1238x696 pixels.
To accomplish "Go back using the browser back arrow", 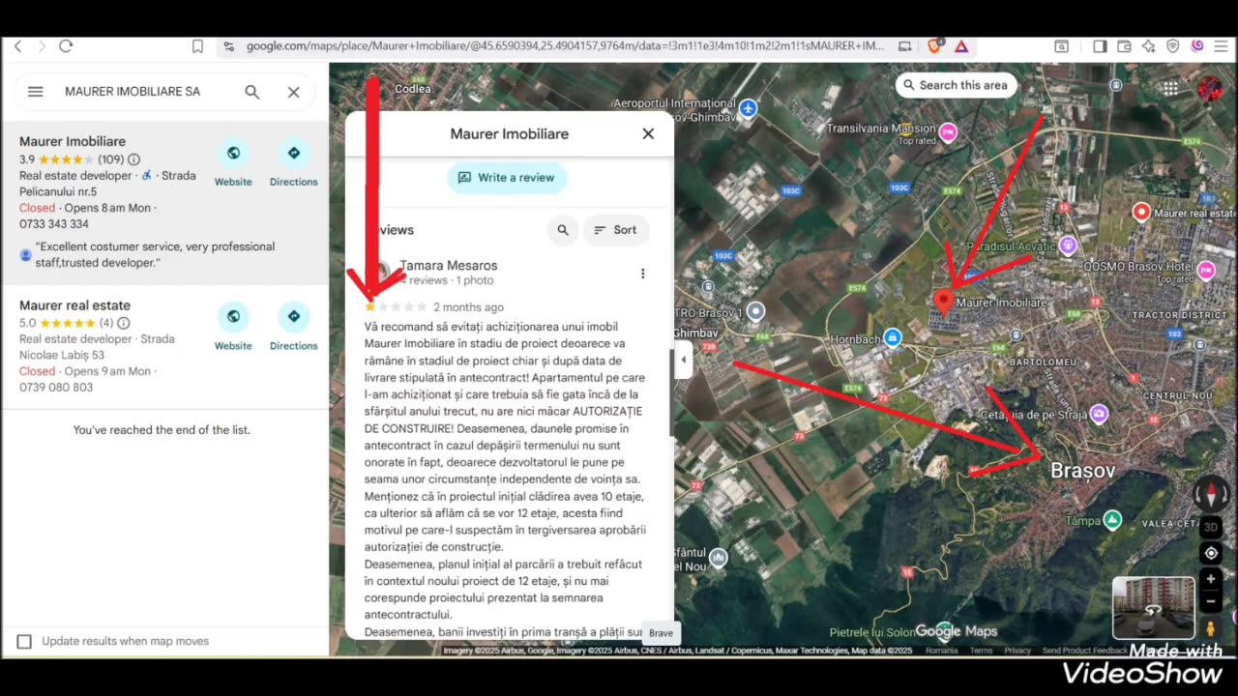I will pos(17,46).
